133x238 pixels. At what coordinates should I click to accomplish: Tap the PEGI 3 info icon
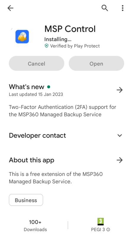[108, 229]
